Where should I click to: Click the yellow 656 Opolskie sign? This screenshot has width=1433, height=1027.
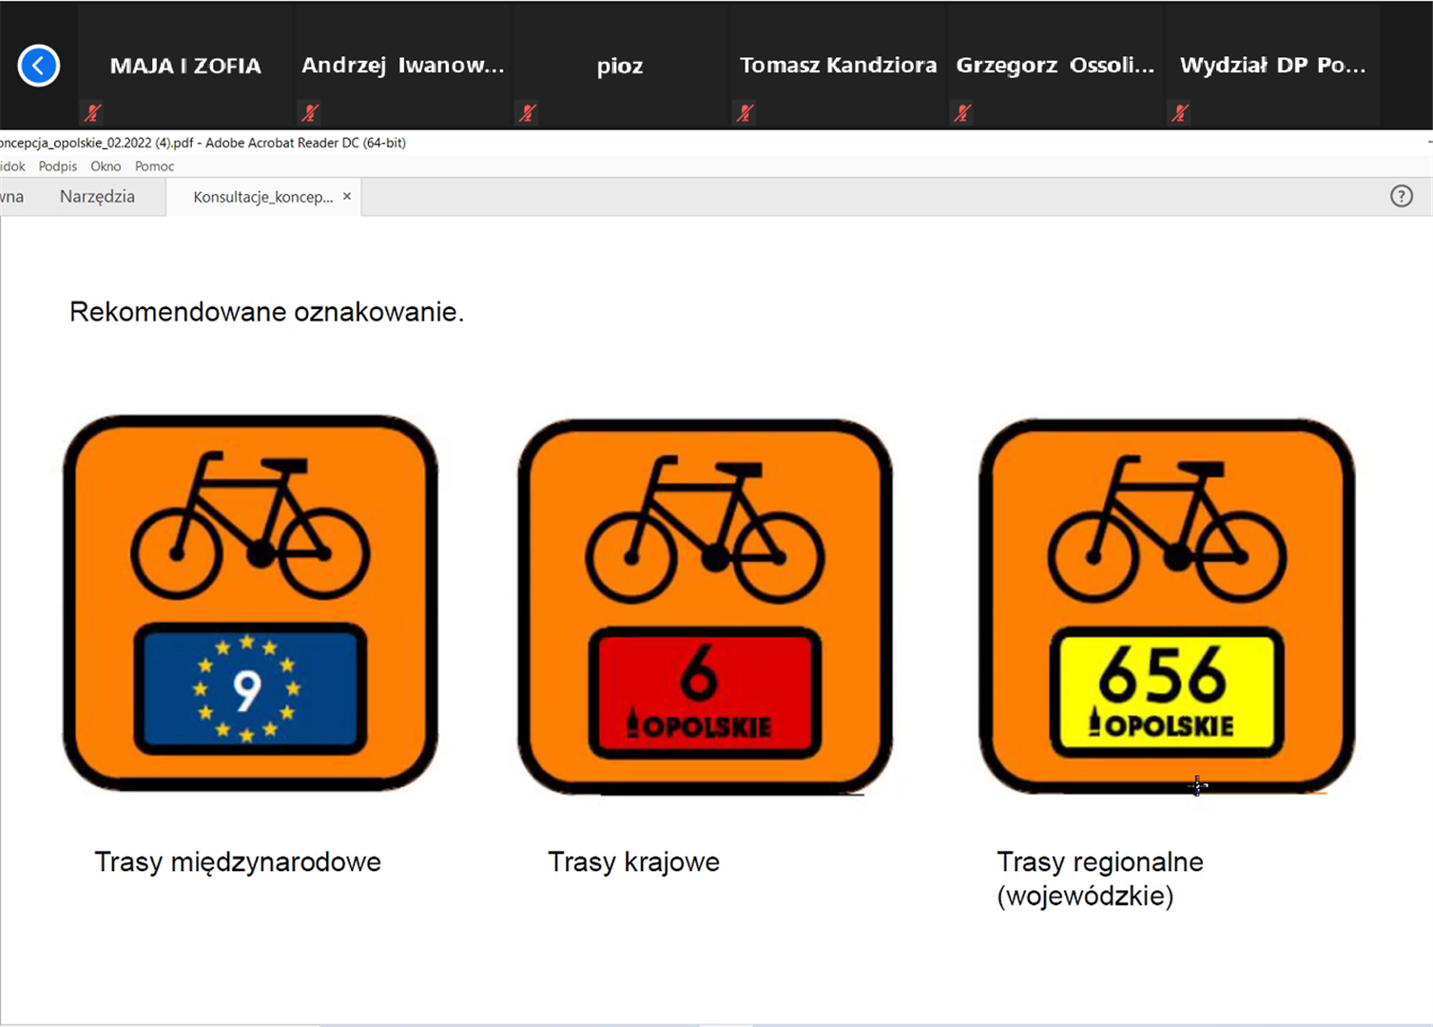click(x=1167, y=691)
